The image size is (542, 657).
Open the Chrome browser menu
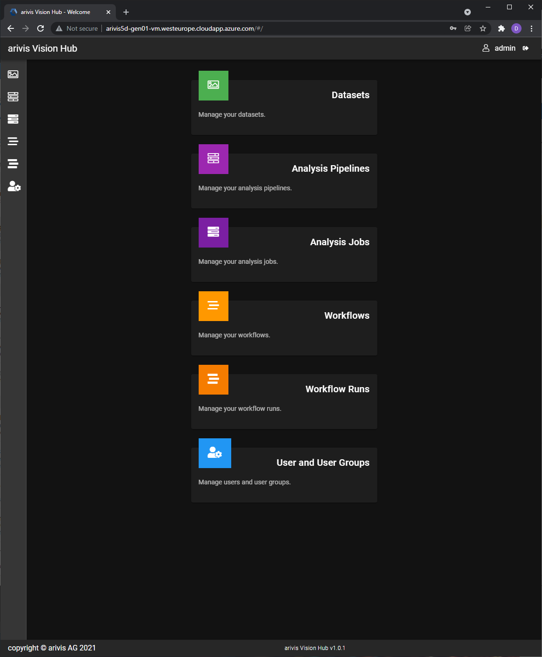(532, 28)
